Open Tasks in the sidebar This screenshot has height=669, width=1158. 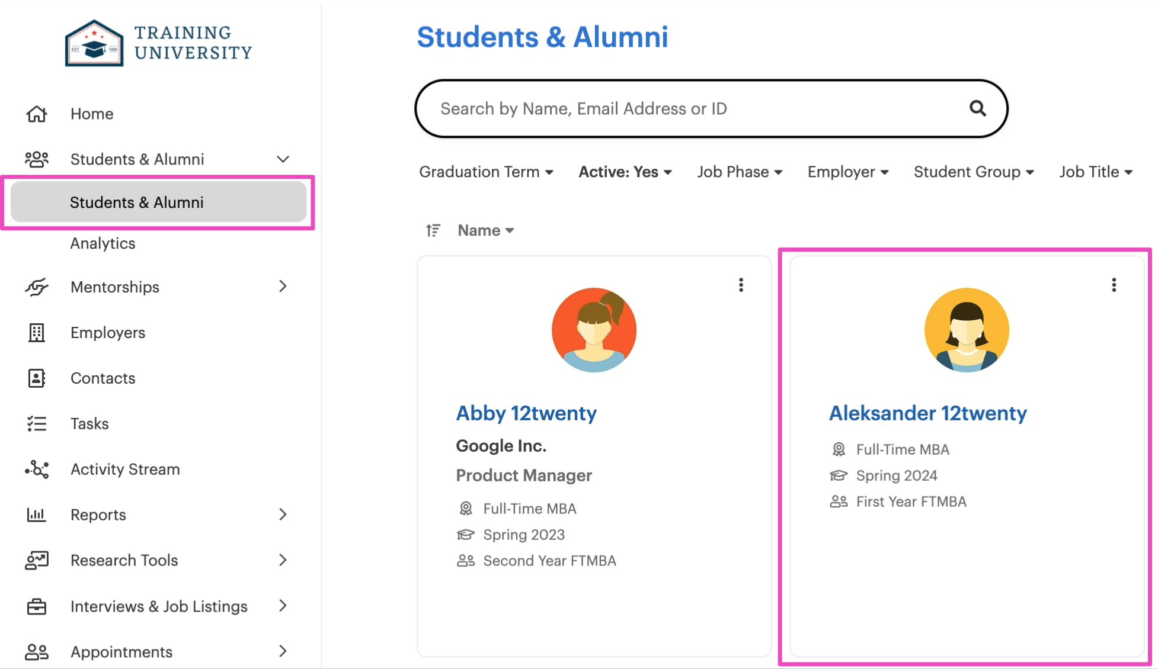click(x=89, y=424)
